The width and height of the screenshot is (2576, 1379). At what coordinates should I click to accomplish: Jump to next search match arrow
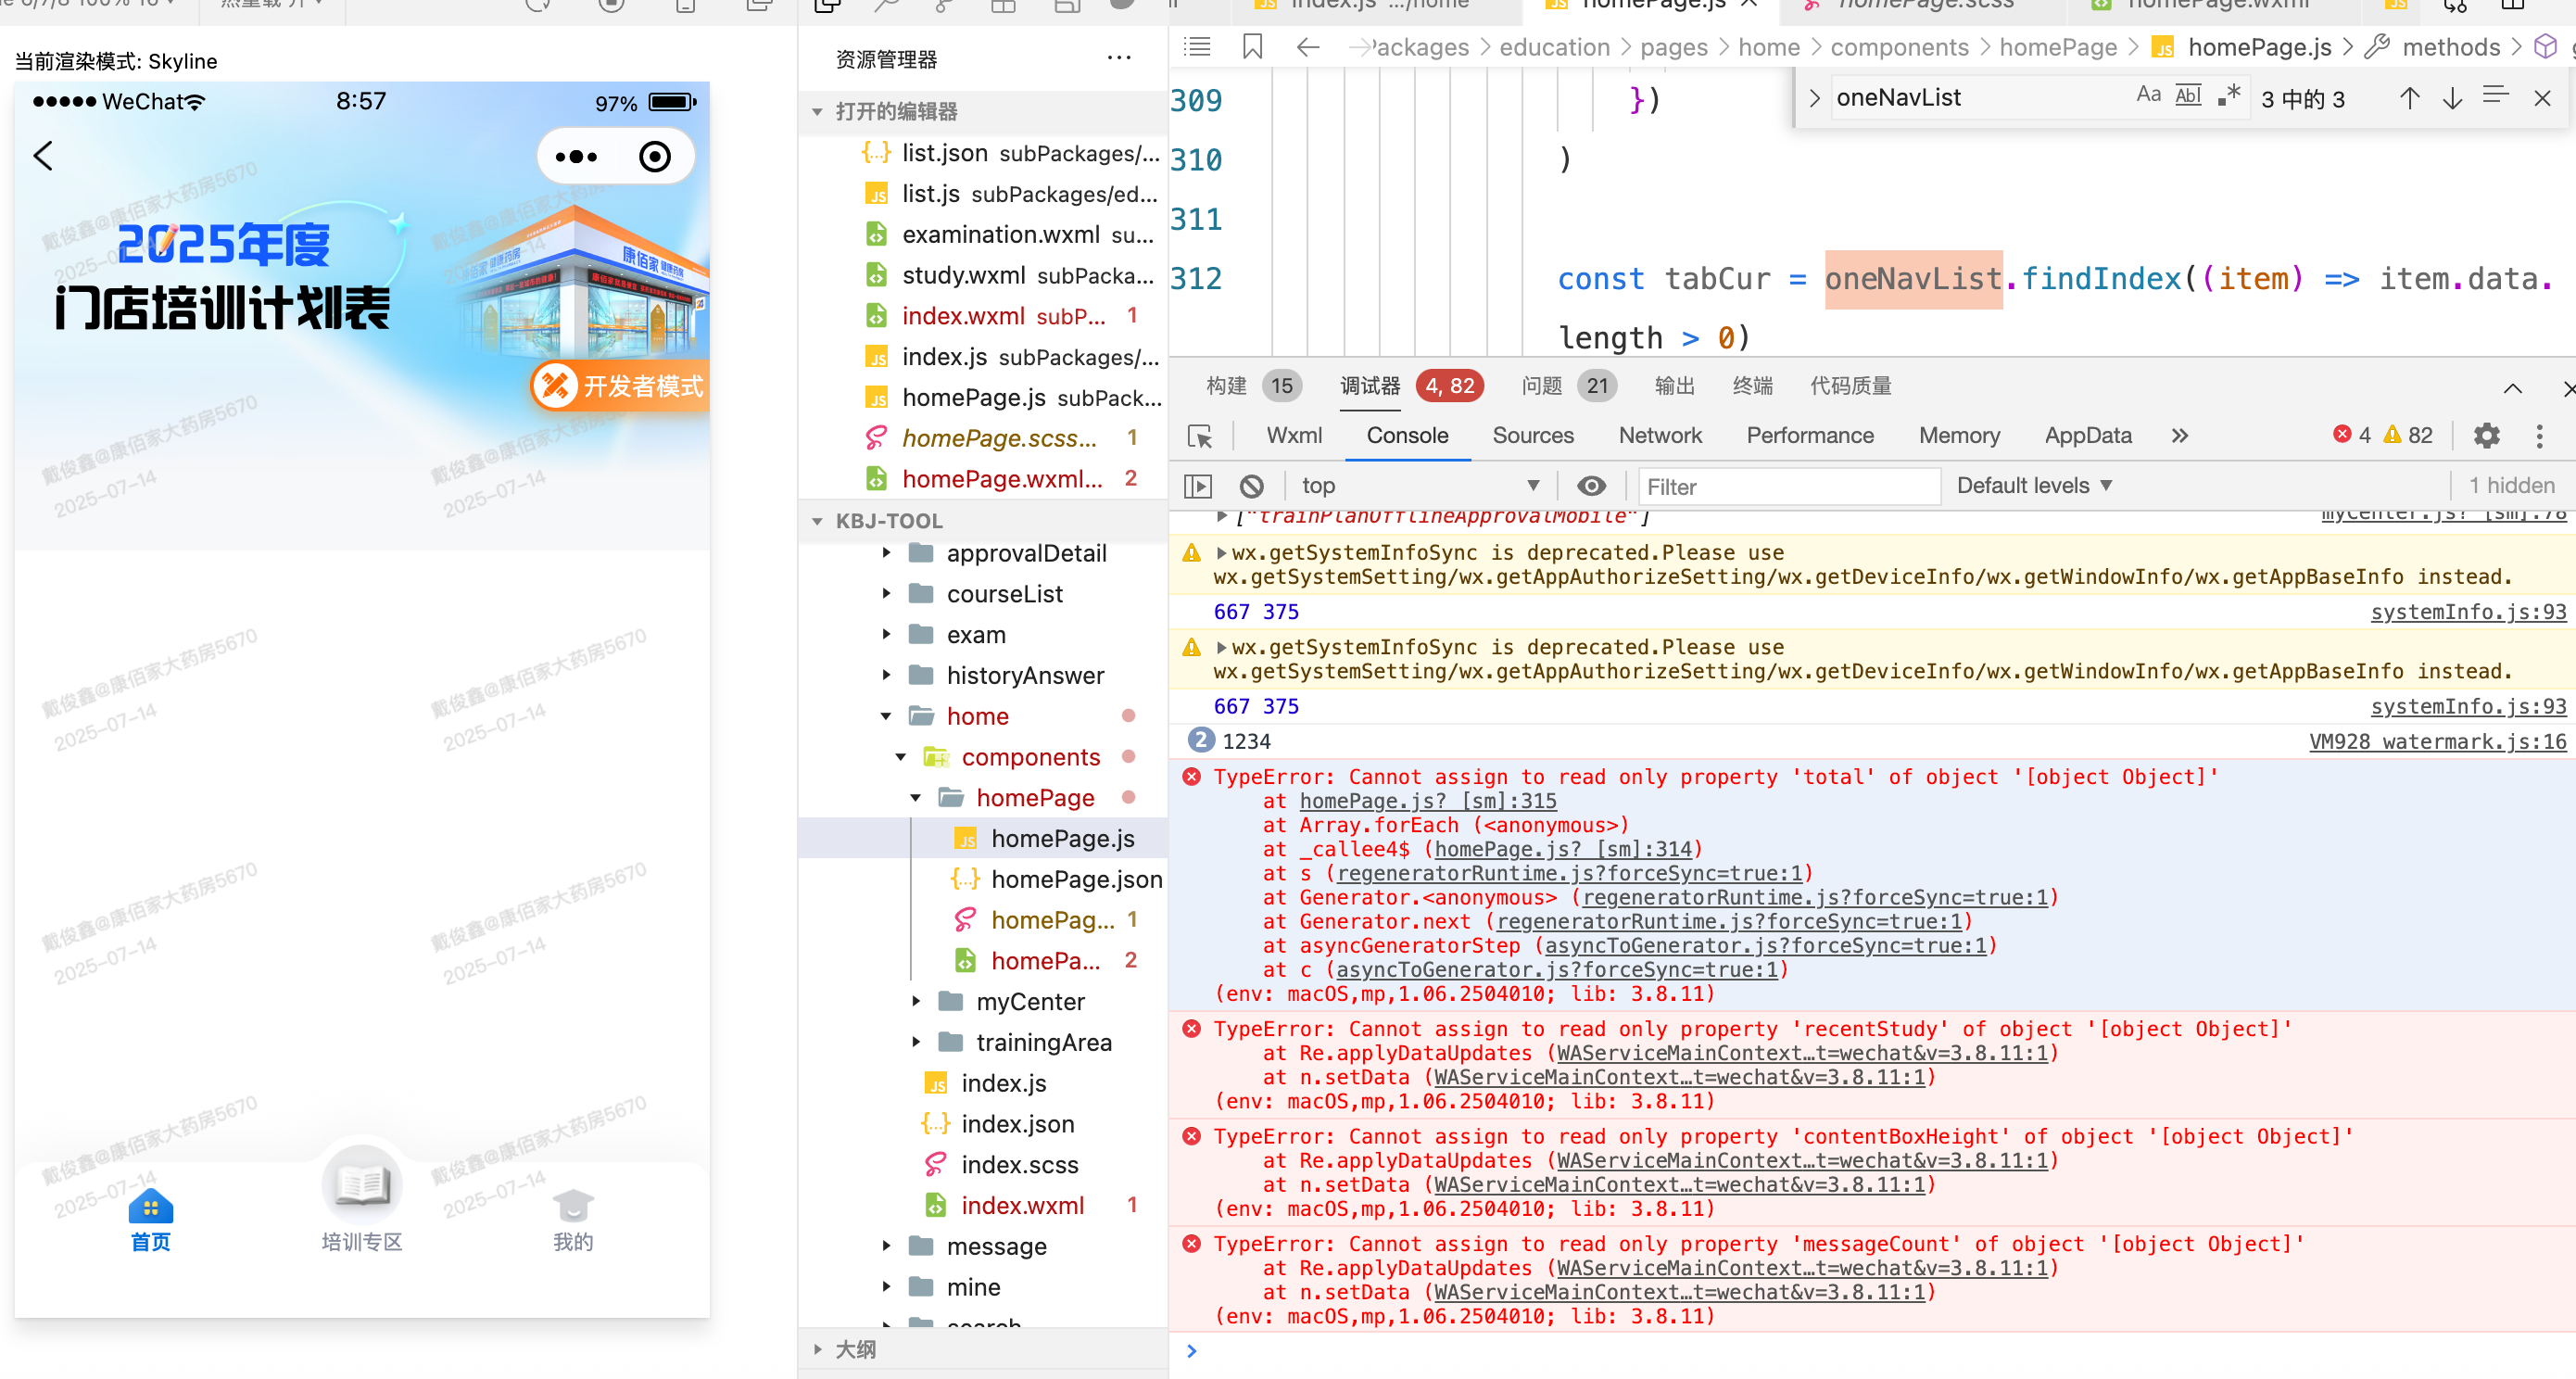(2452, 98)
